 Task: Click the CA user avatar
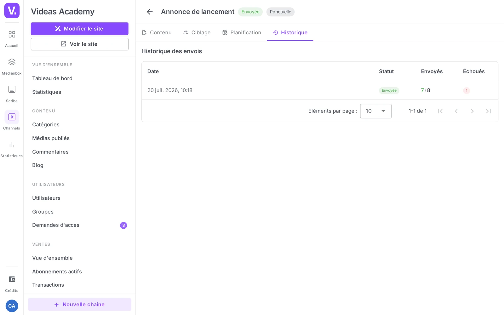12,306
